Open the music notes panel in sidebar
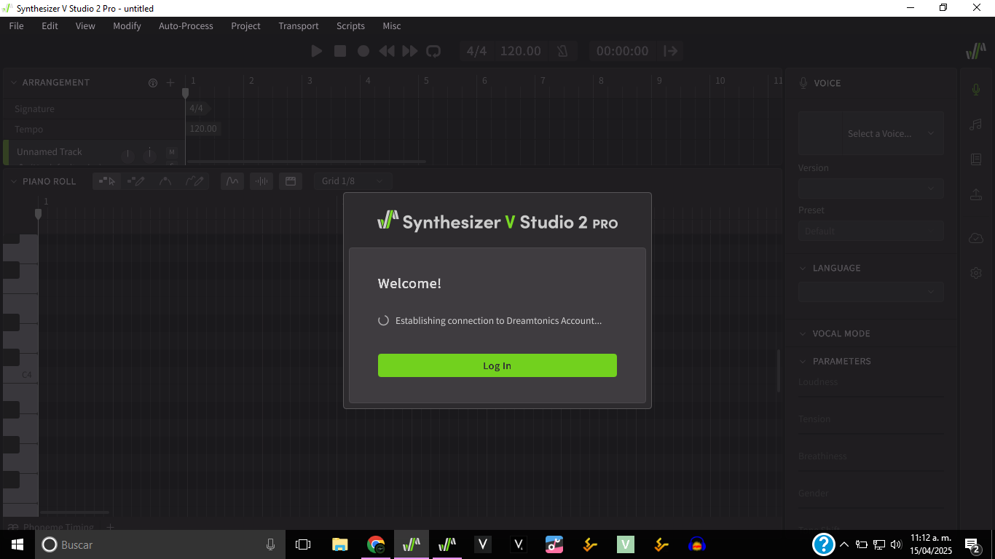 976,124
